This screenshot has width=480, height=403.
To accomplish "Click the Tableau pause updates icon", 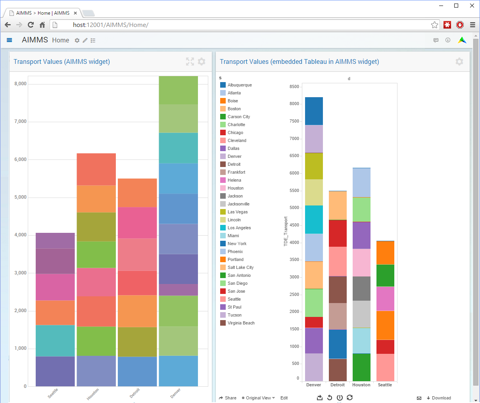I will pyautogui.click(x=340, y=397).
